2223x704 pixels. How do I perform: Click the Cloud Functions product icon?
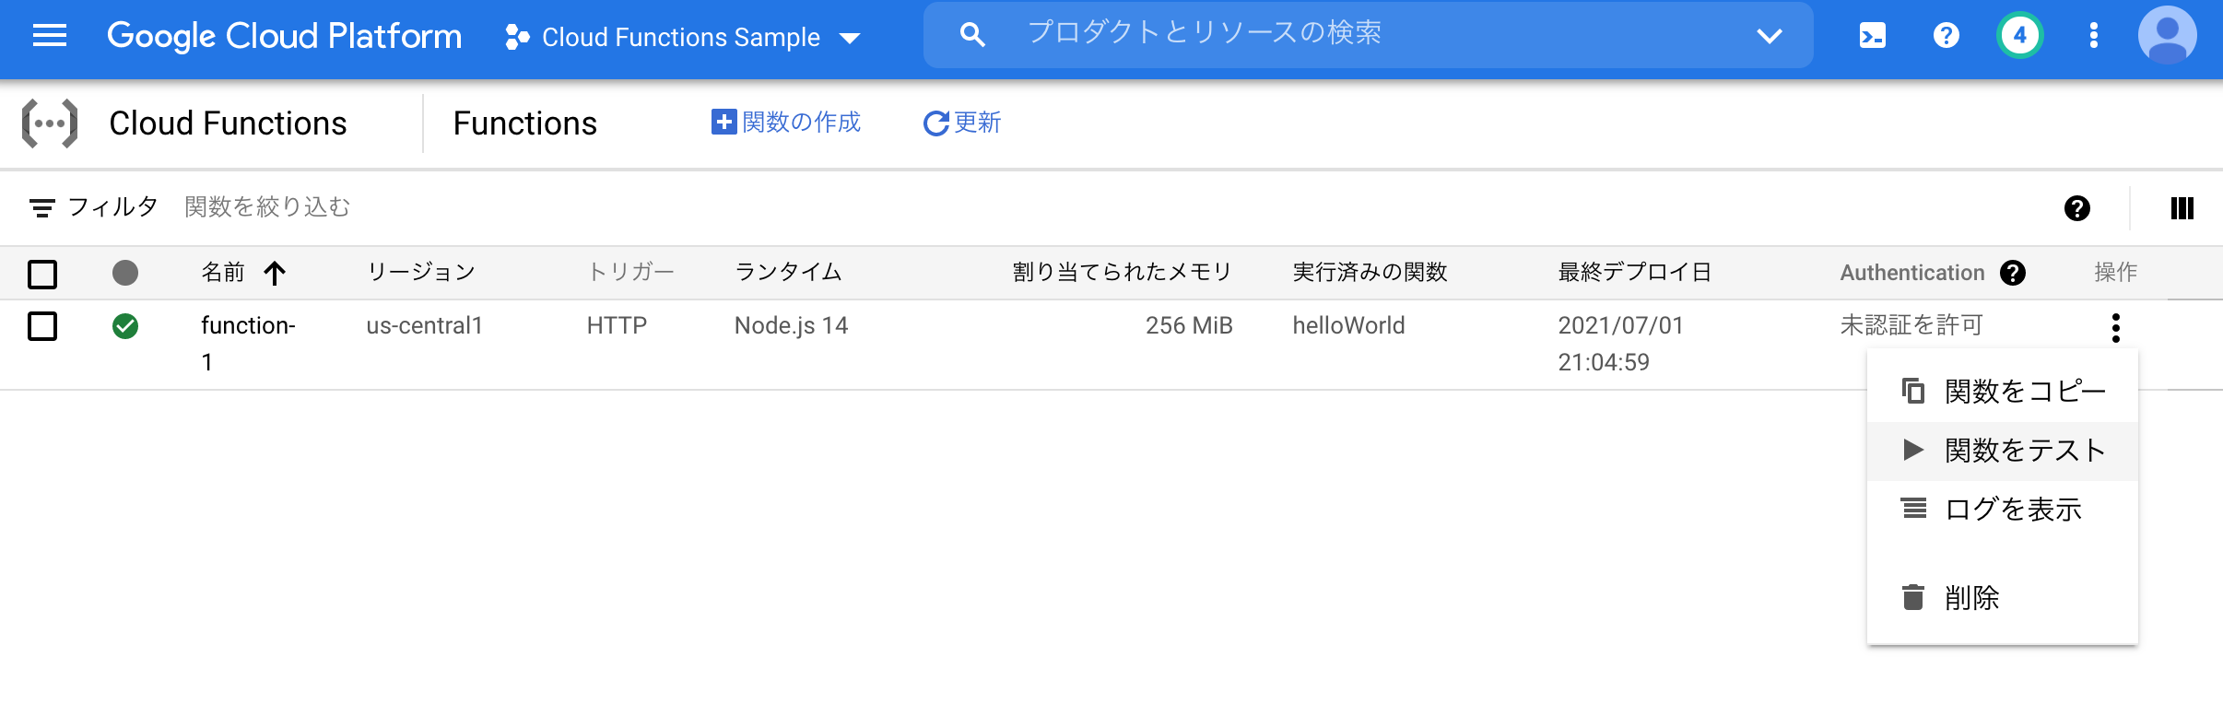click(50, 123)
